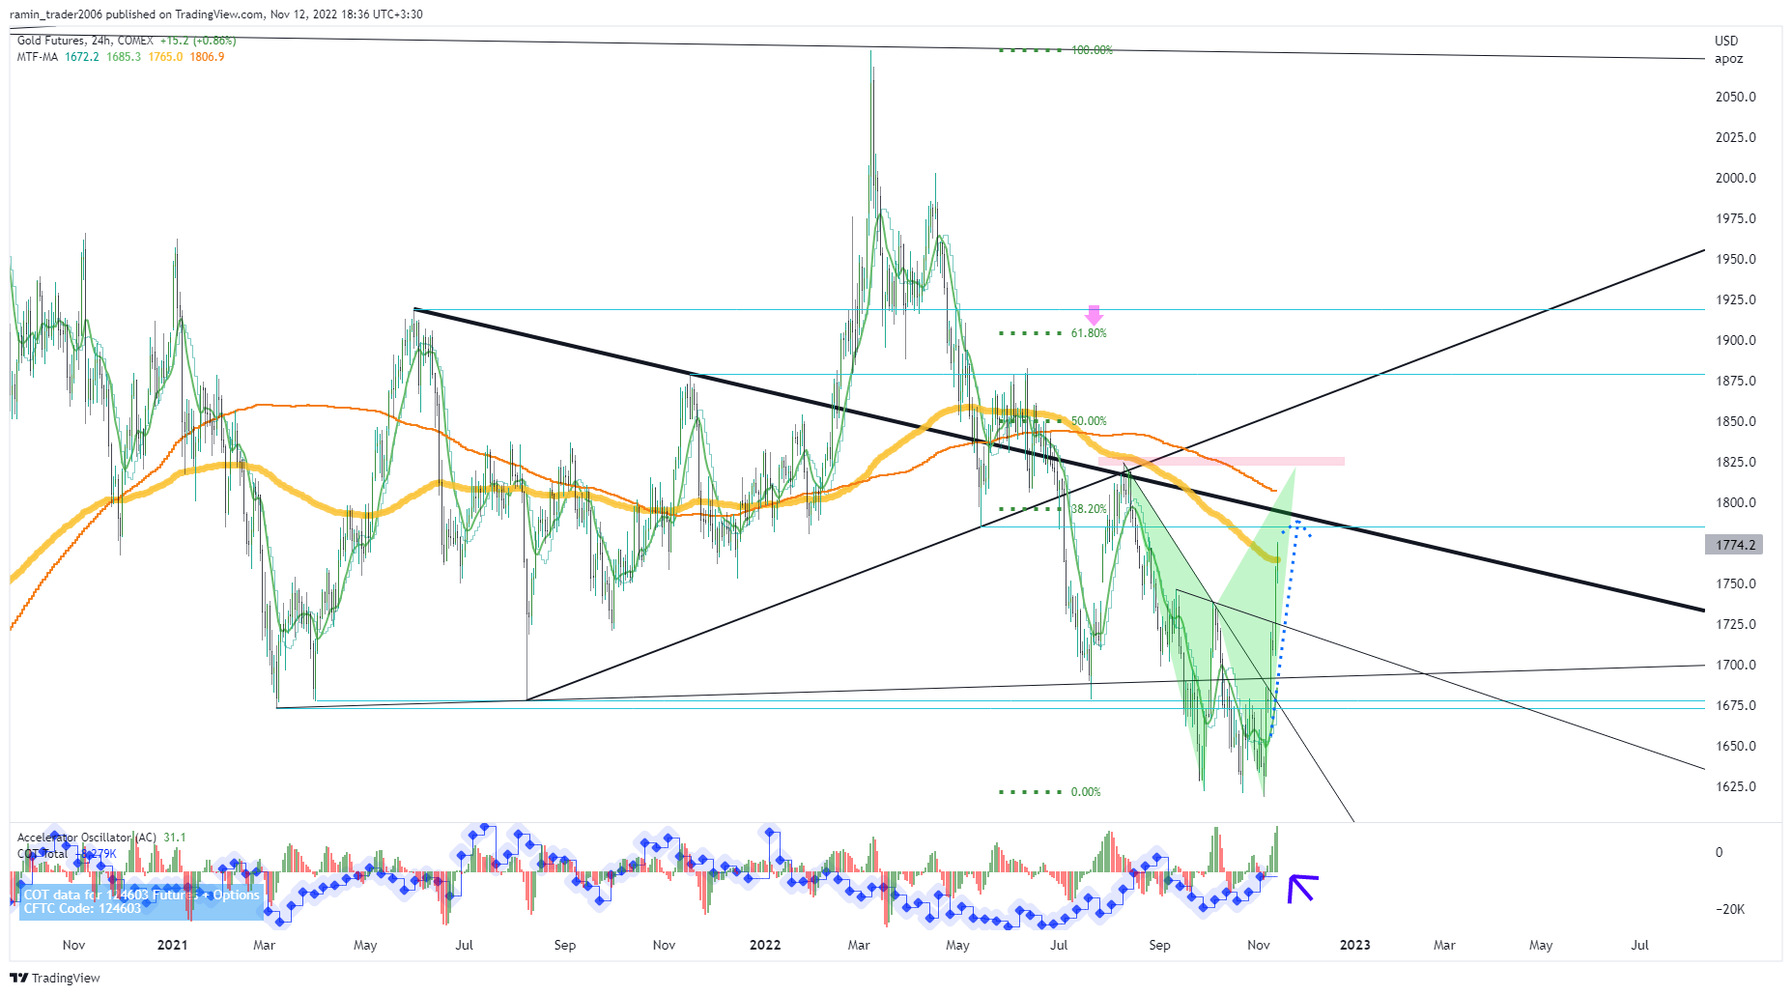This screenshot has width=1792, height=995.
Task: Click the 2023 year label on time axis
Action: [x=1355, y=945]
